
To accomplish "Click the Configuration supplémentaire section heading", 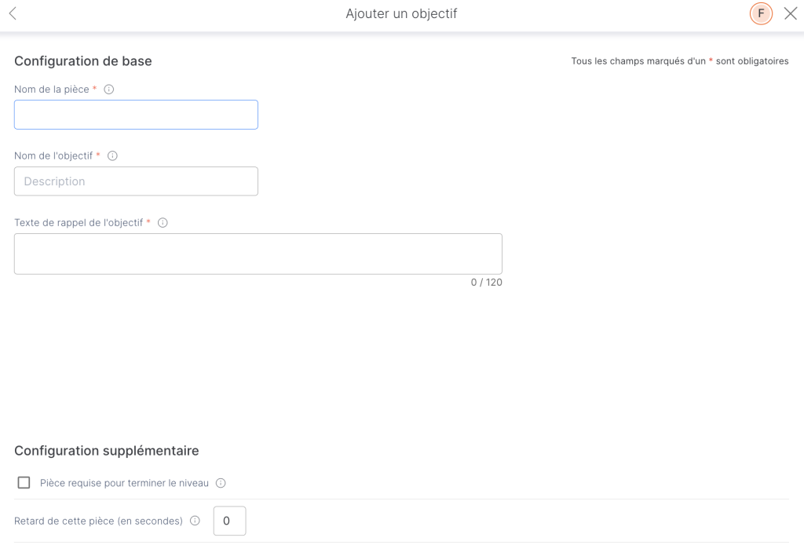I will [107, 451].
